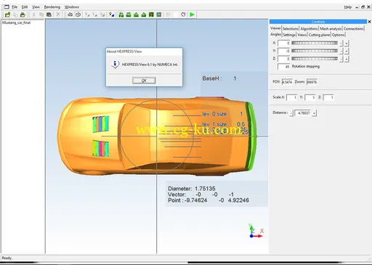Screen dimensions: 372x265
Task: Select Mustang_car_final in the left list
Action: coord(17,23)
